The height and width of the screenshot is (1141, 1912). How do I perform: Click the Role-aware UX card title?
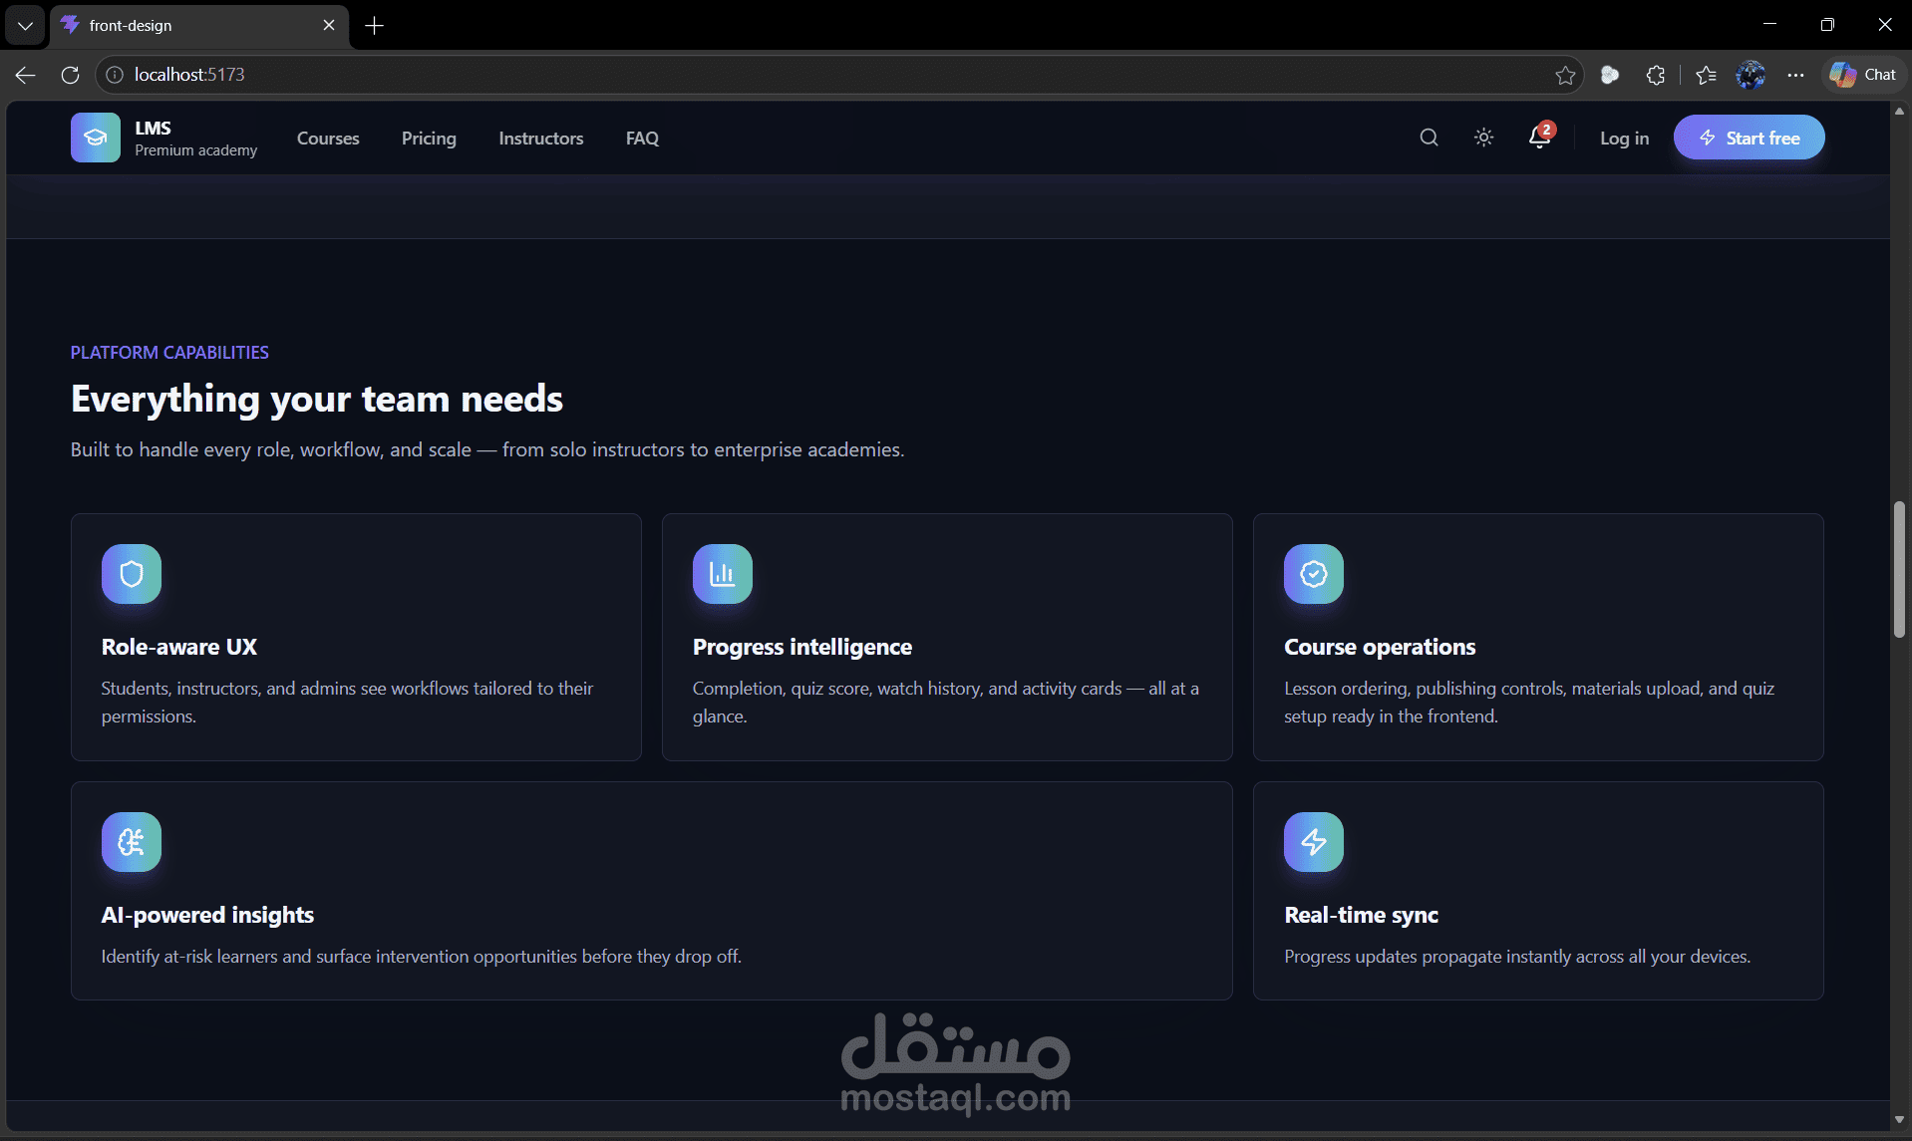(179, 647)
